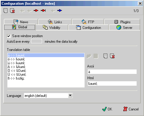Viewport: 144px width, 116px height.
Task: Close the Configuration dialog window
Action: click(x=140, y=4)
